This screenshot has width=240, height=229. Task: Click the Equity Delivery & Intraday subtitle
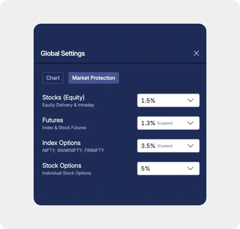[x=68, y=105]
